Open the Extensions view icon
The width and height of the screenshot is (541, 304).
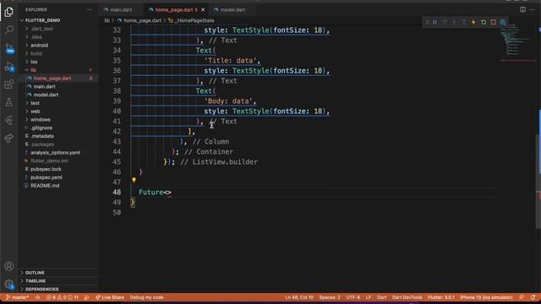tap(9, 84)
